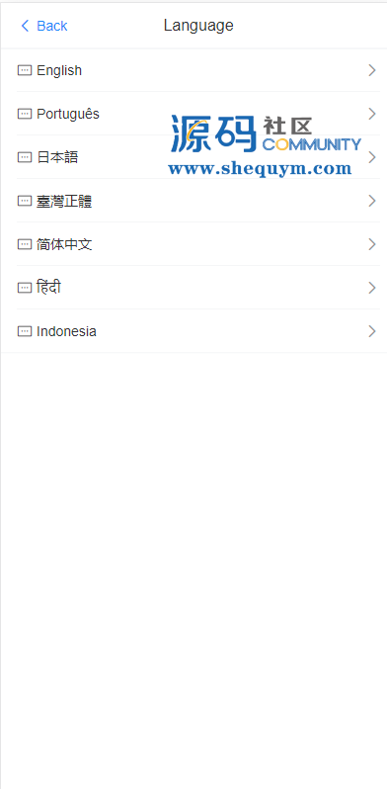Click the icon beside 臺灣正體

(25, 201)
